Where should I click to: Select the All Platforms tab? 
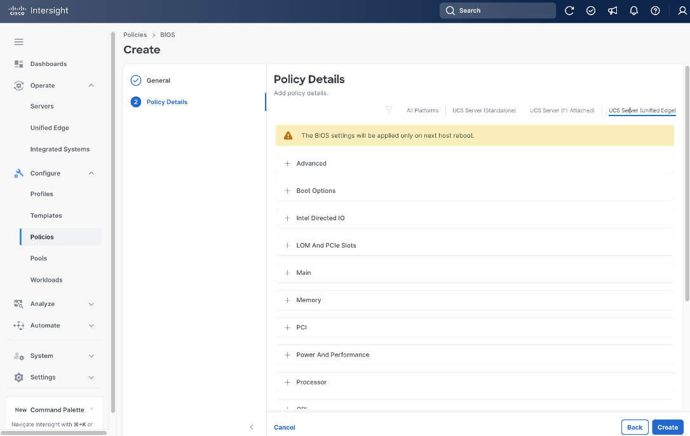[423, 110]
